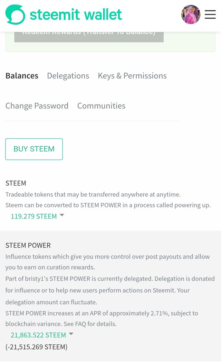This screenshot has height=363, width=221.
Task: Select the Balances tab
Action: (x=22, y=76)
